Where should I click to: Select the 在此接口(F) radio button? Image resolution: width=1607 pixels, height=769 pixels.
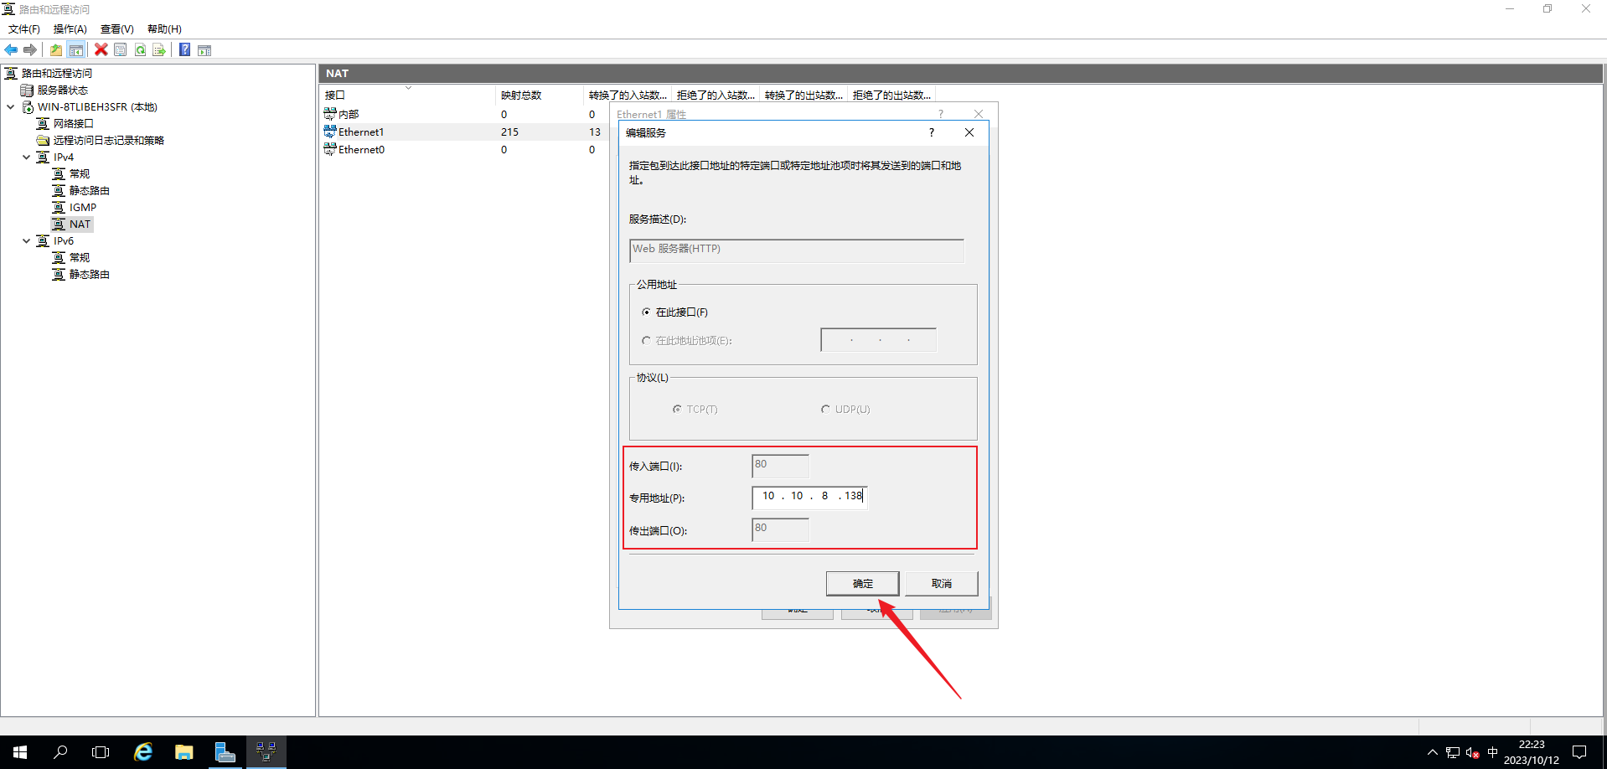646,312
